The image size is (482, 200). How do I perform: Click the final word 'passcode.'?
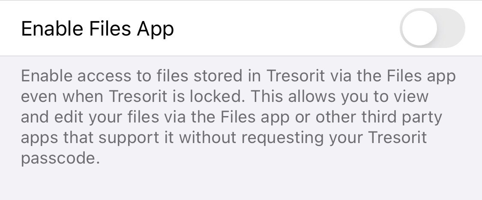tap(60, 159)
